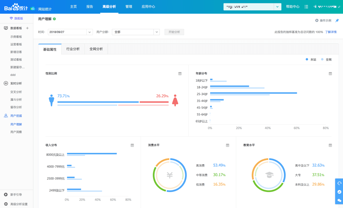
Task: Open 管理 in top navigation
Action: click(129, 6)
